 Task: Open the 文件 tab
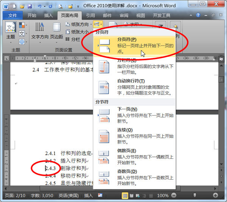12,16
